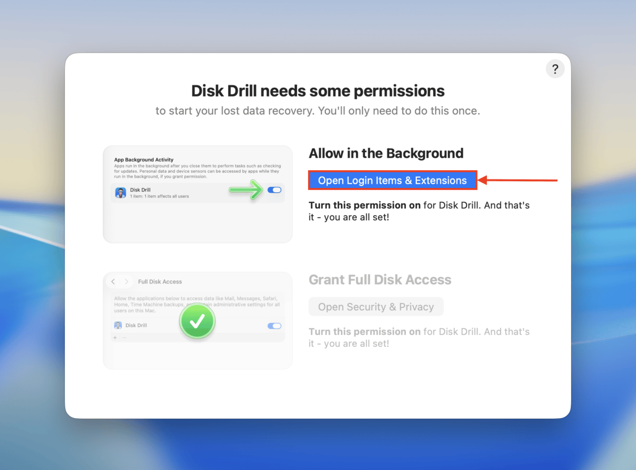Toggle the Disk Drill switch under Full Disk Access
636x470 pixels.
click(275, 325)
